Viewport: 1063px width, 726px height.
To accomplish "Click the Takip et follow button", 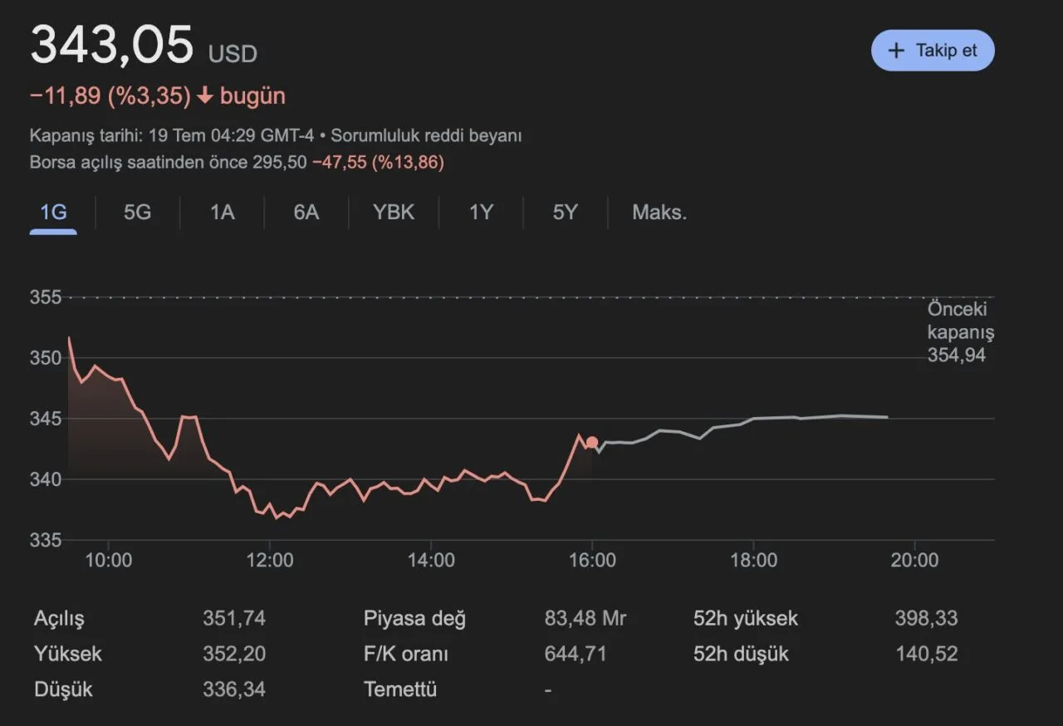I will pyautogui.click(x=932, y=51).
